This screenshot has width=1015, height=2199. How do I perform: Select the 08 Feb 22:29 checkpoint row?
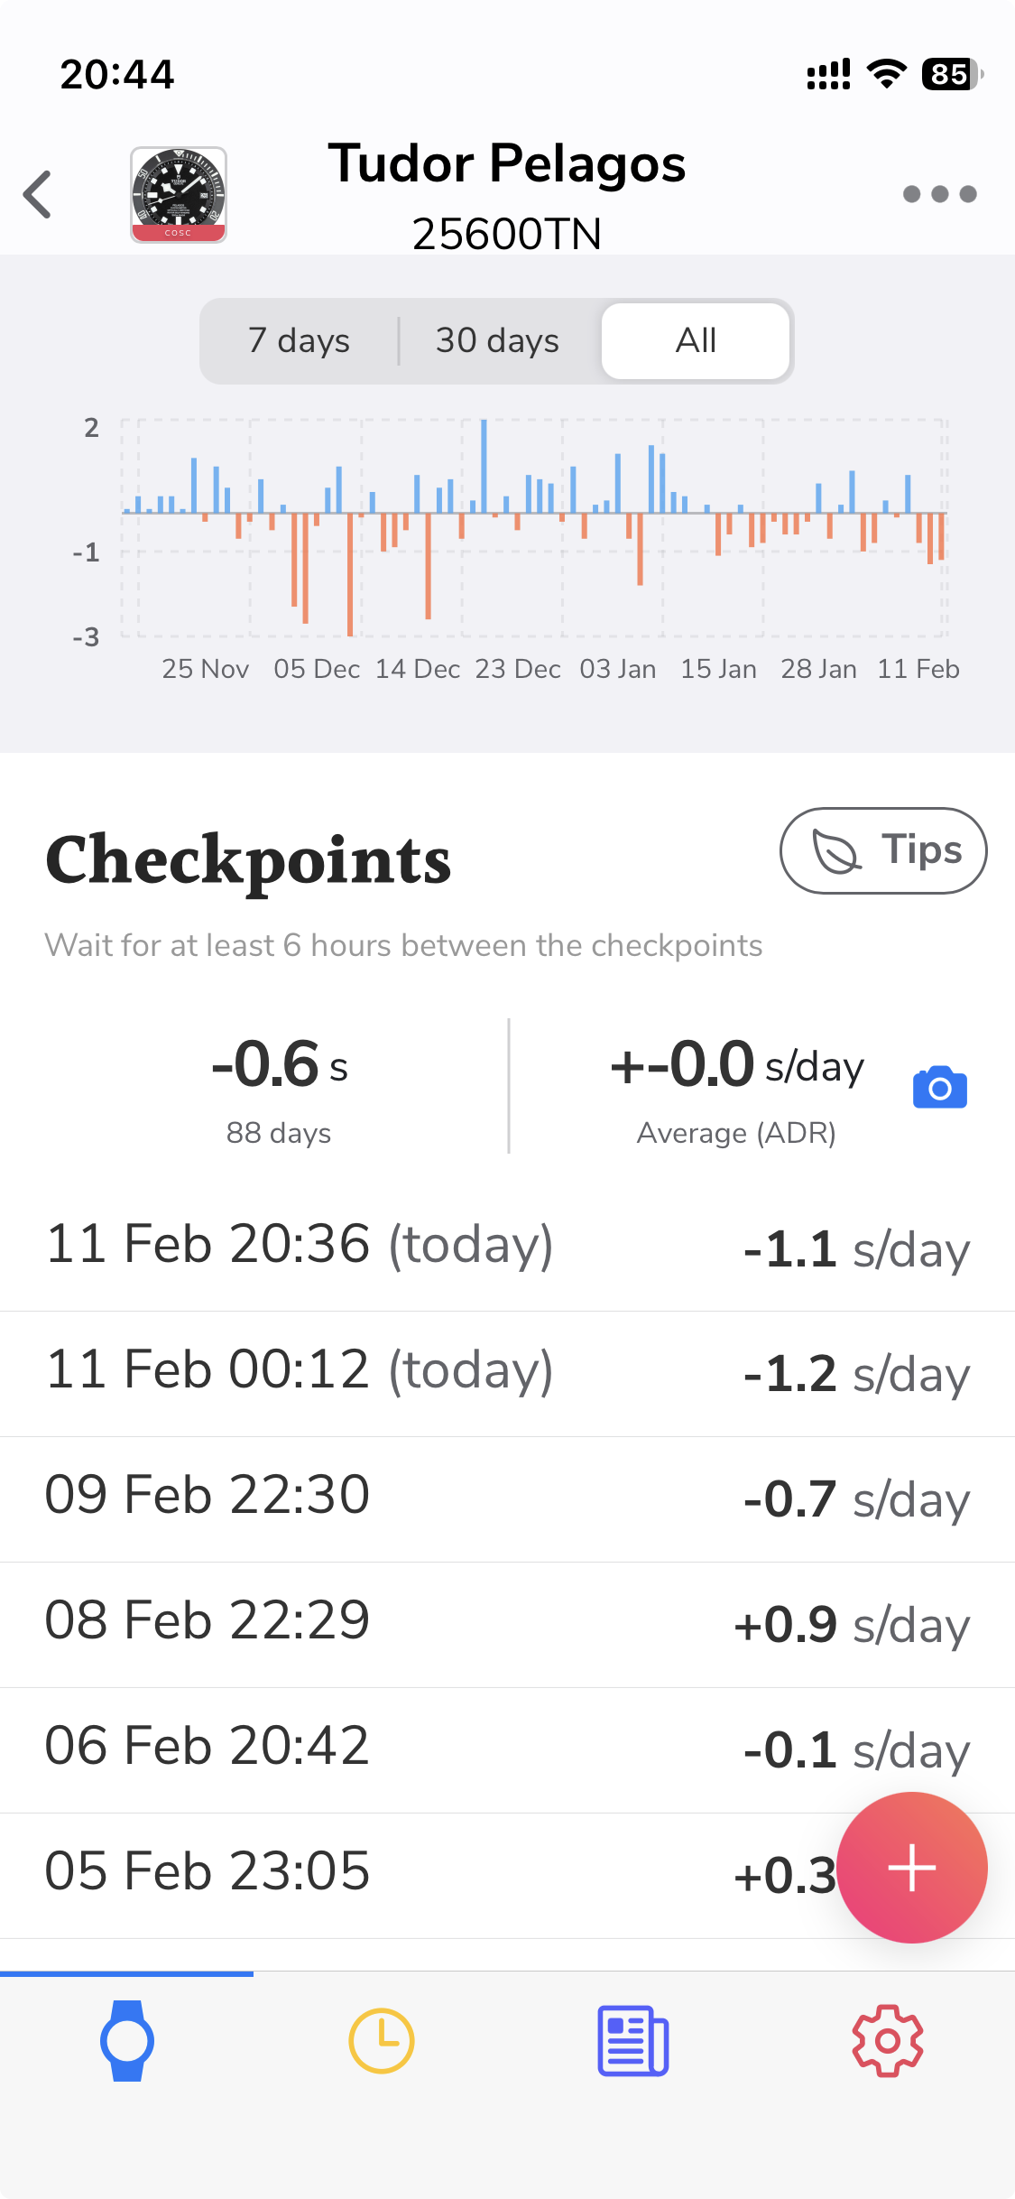pyautogui.click(x=507, y=1623)
